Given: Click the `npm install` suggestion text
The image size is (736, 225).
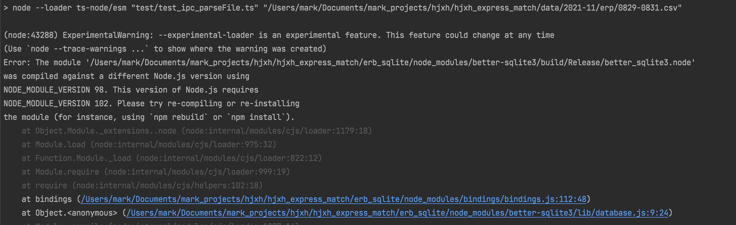Looking at the screenshot, I should [256, 117].
